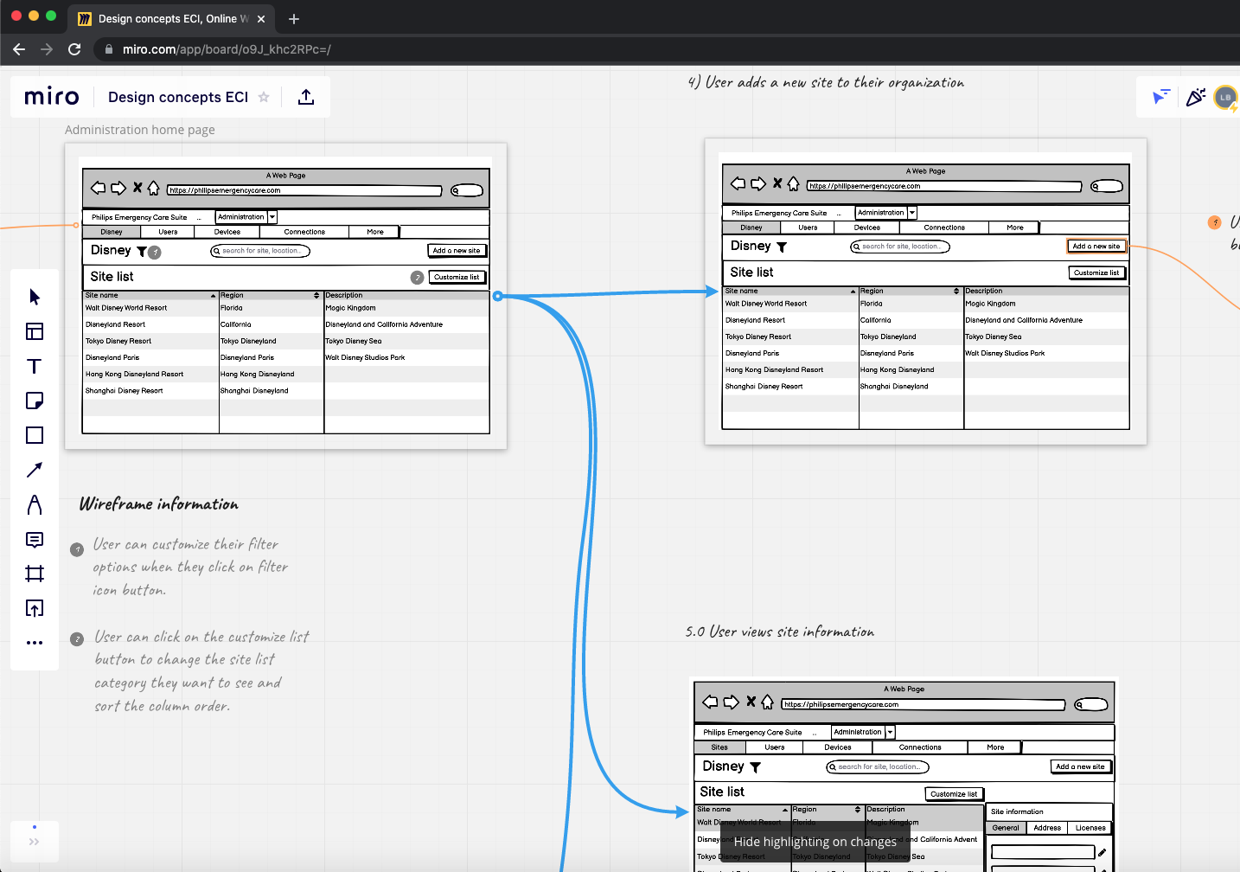This screenshot has width=1240, height=872.
Task: Select the Sticky note tool
Action: 35,401
